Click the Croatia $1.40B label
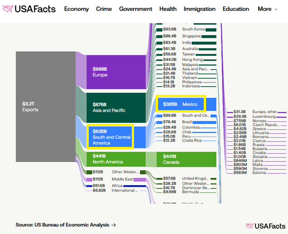Screen dimensions: 288x234 pos(250,153)
